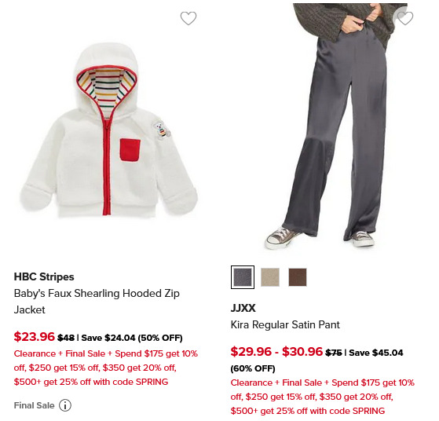Favorite the Kira Satin Pant with heart icon
439x421 pixels.
(405, 18)
